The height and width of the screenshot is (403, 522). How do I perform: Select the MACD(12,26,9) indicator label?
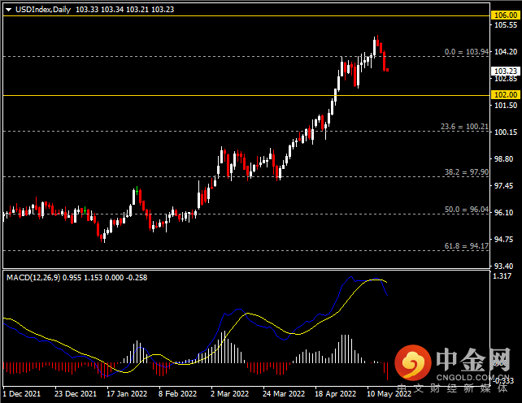click(33, 278)
